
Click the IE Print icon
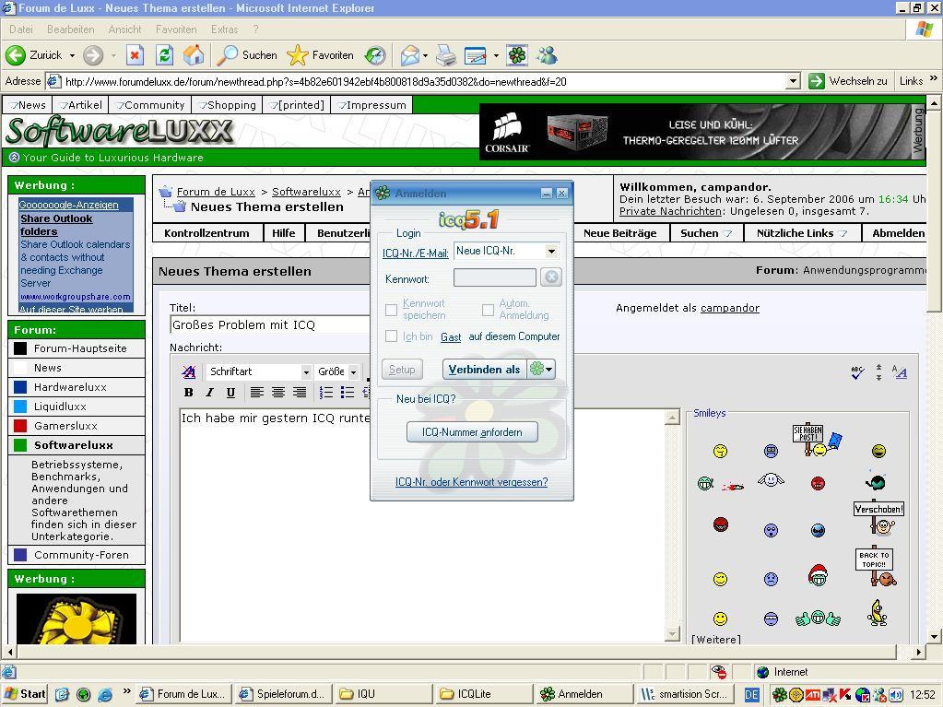(x=445, y=55)
